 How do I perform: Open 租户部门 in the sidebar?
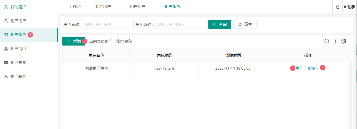pyautogui.click(x=18, y=49)
